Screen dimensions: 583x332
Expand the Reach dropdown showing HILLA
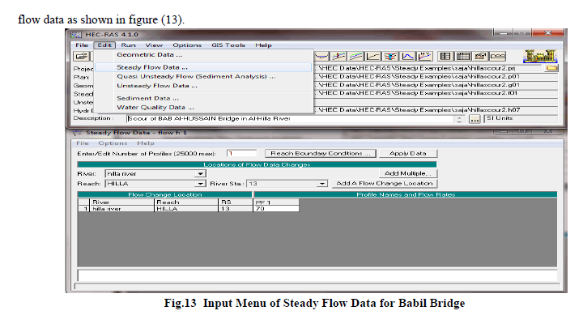pos(200,183)
